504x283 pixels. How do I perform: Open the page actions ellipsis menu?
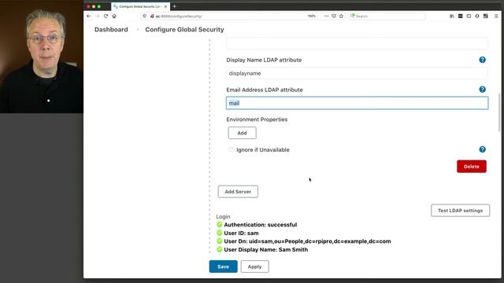(x=326, y=16)
